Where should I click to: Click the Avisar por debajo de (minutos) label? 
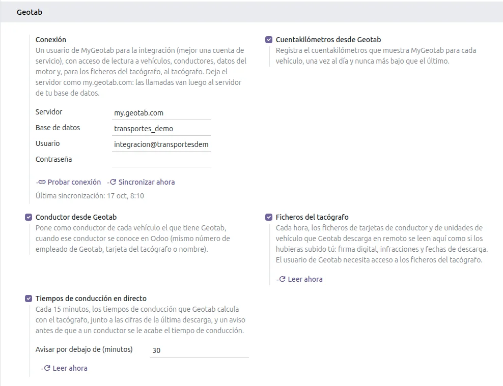tap(84, 349)
